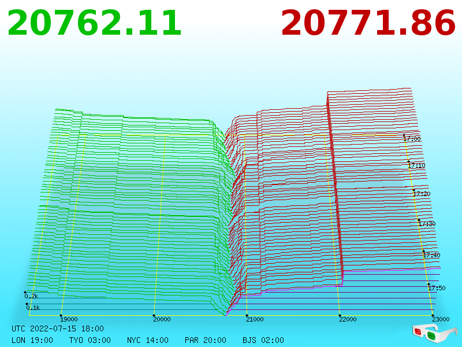Screen dimensions: 462x347
Task: Click the PAR 20:00 clock text
Action: (206, 340)
